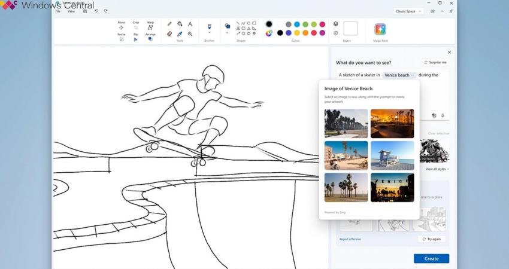Select the Brushes tool icon
This screenshot has height=269, width=509.
click(210, 26)
